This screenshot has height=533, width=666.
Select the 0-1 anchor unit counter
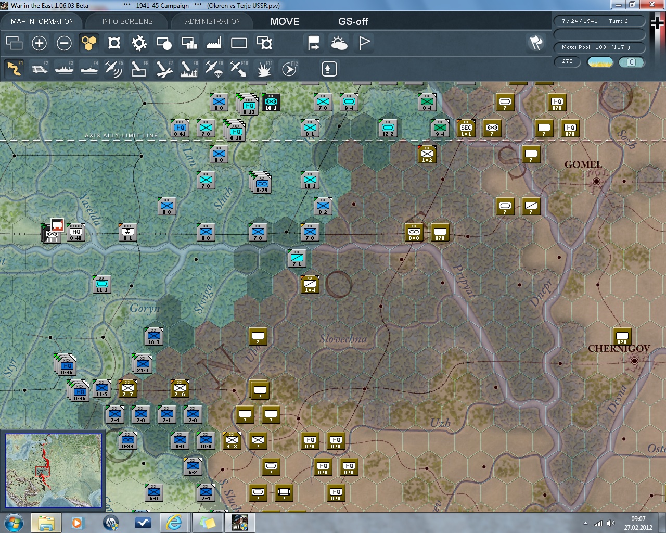coord(127,232)
